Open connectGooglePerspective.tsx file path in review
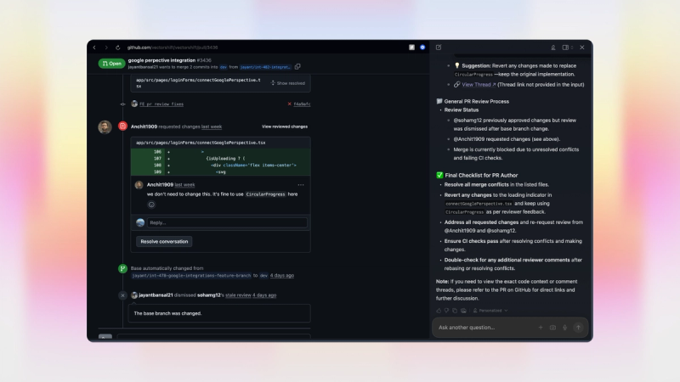 pyautogui.click(x=201, y=143)
